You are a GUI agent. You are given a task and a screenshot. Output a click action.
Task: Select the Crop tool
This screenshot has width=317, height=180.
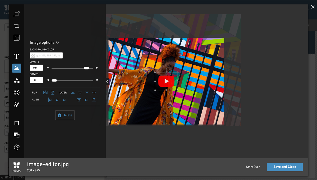pyautogui.click(x=17, y=26)
